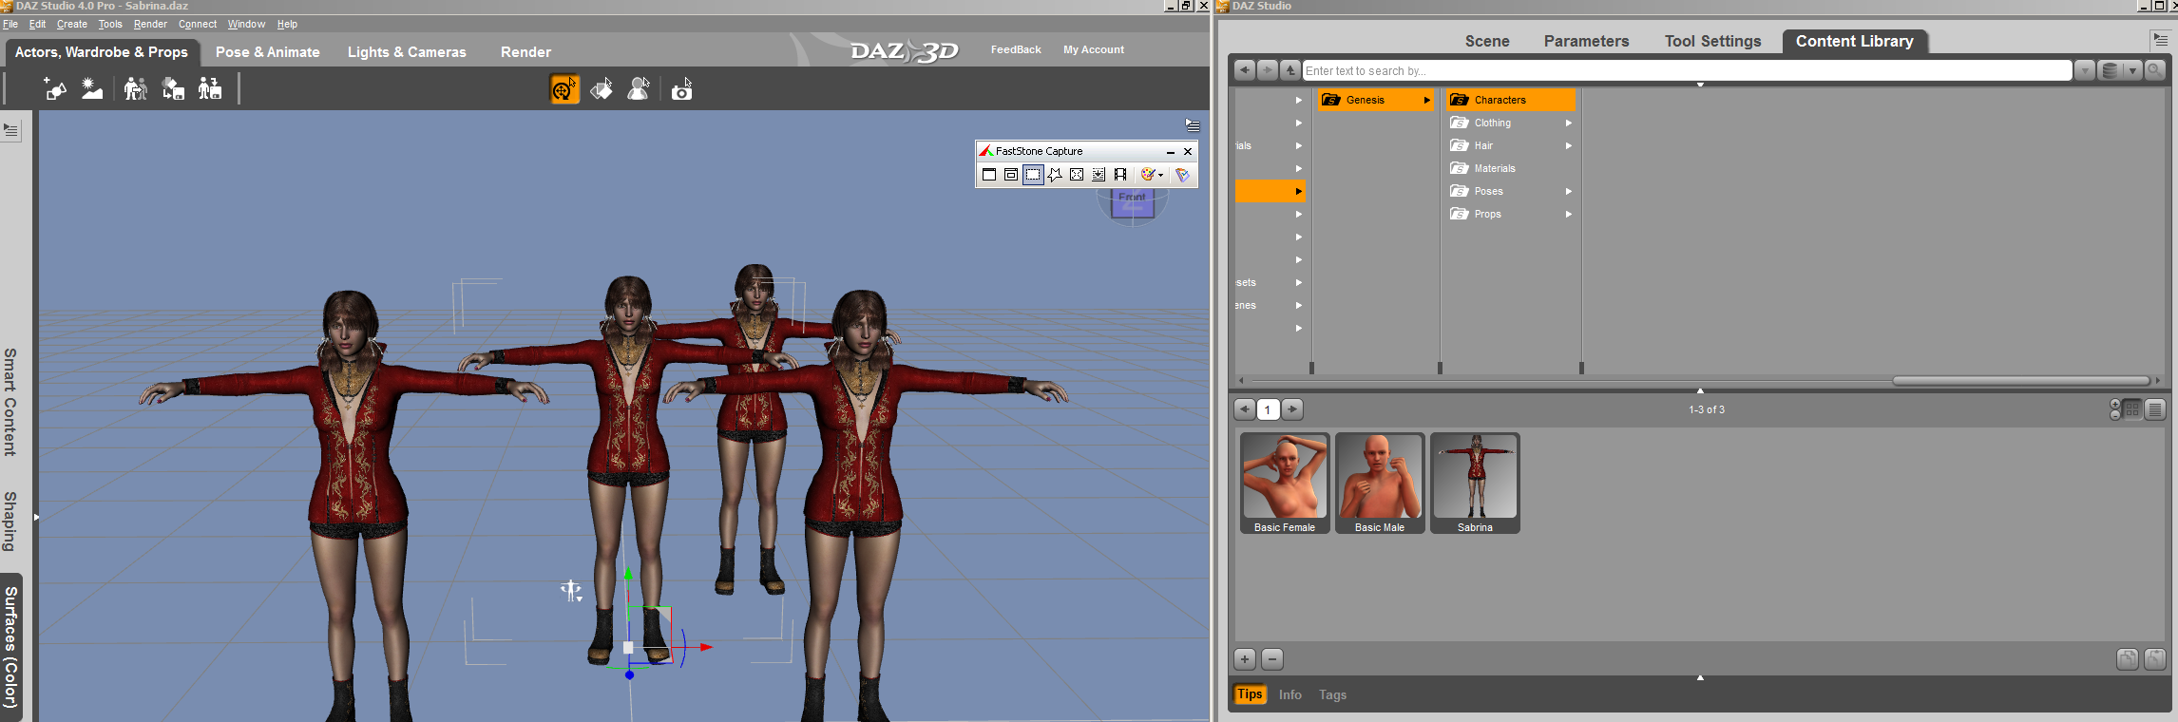Click FastStone screen recorder film icon

(1120, 175)
